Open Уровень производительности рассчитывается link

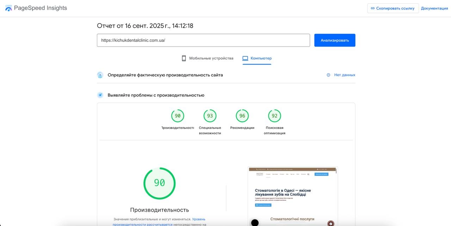[159, 222]
